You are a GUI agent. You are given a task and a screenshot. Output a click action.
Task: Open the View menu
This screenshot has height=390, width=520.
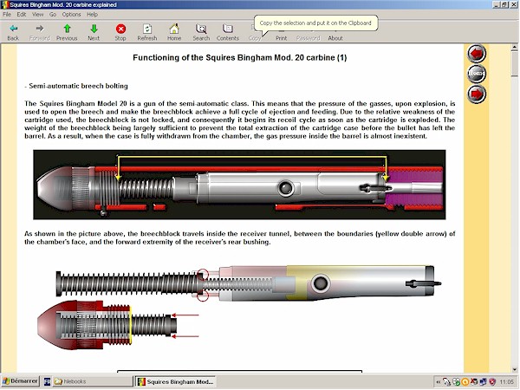(38, 14)
